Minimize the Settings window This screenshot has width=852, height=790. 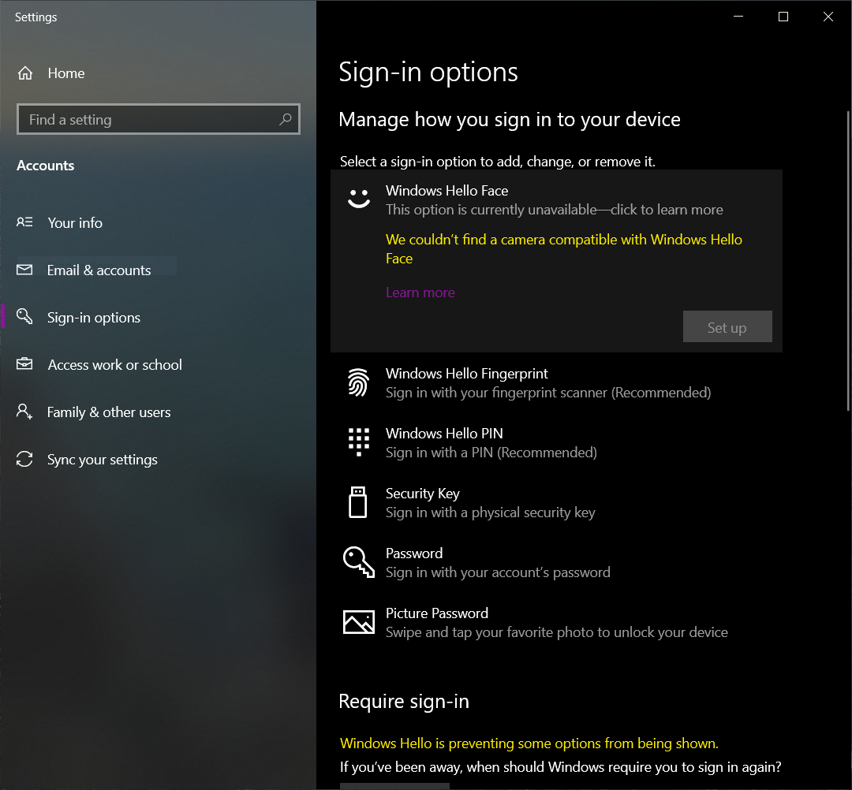coord(738,17)
